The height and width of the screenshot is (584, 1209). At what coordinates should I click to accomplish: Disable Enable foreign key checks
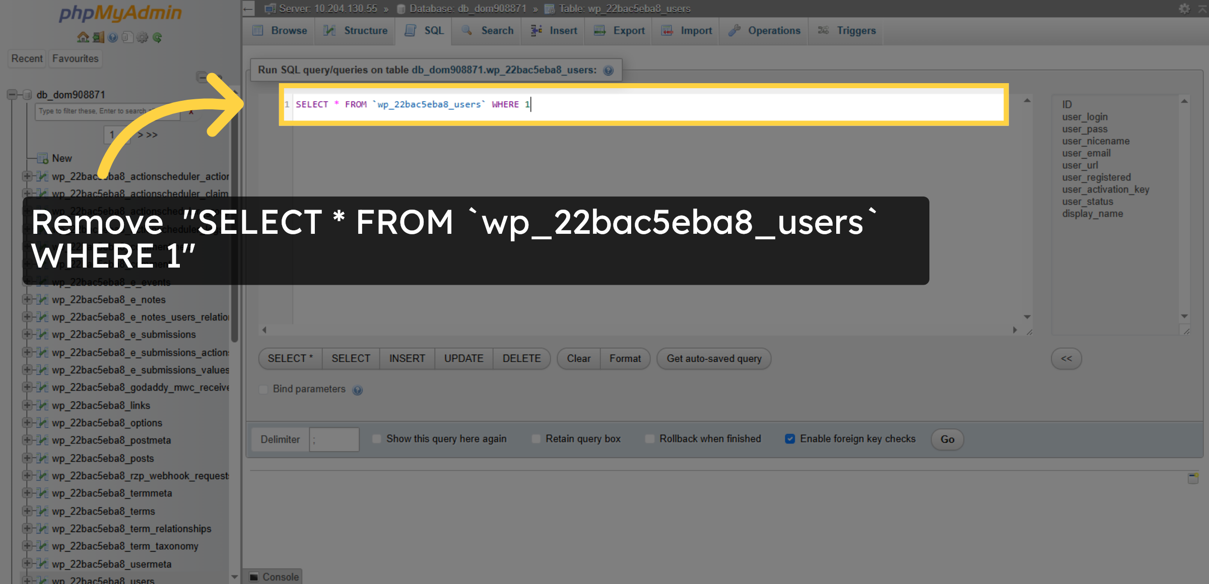click(790, 439)
